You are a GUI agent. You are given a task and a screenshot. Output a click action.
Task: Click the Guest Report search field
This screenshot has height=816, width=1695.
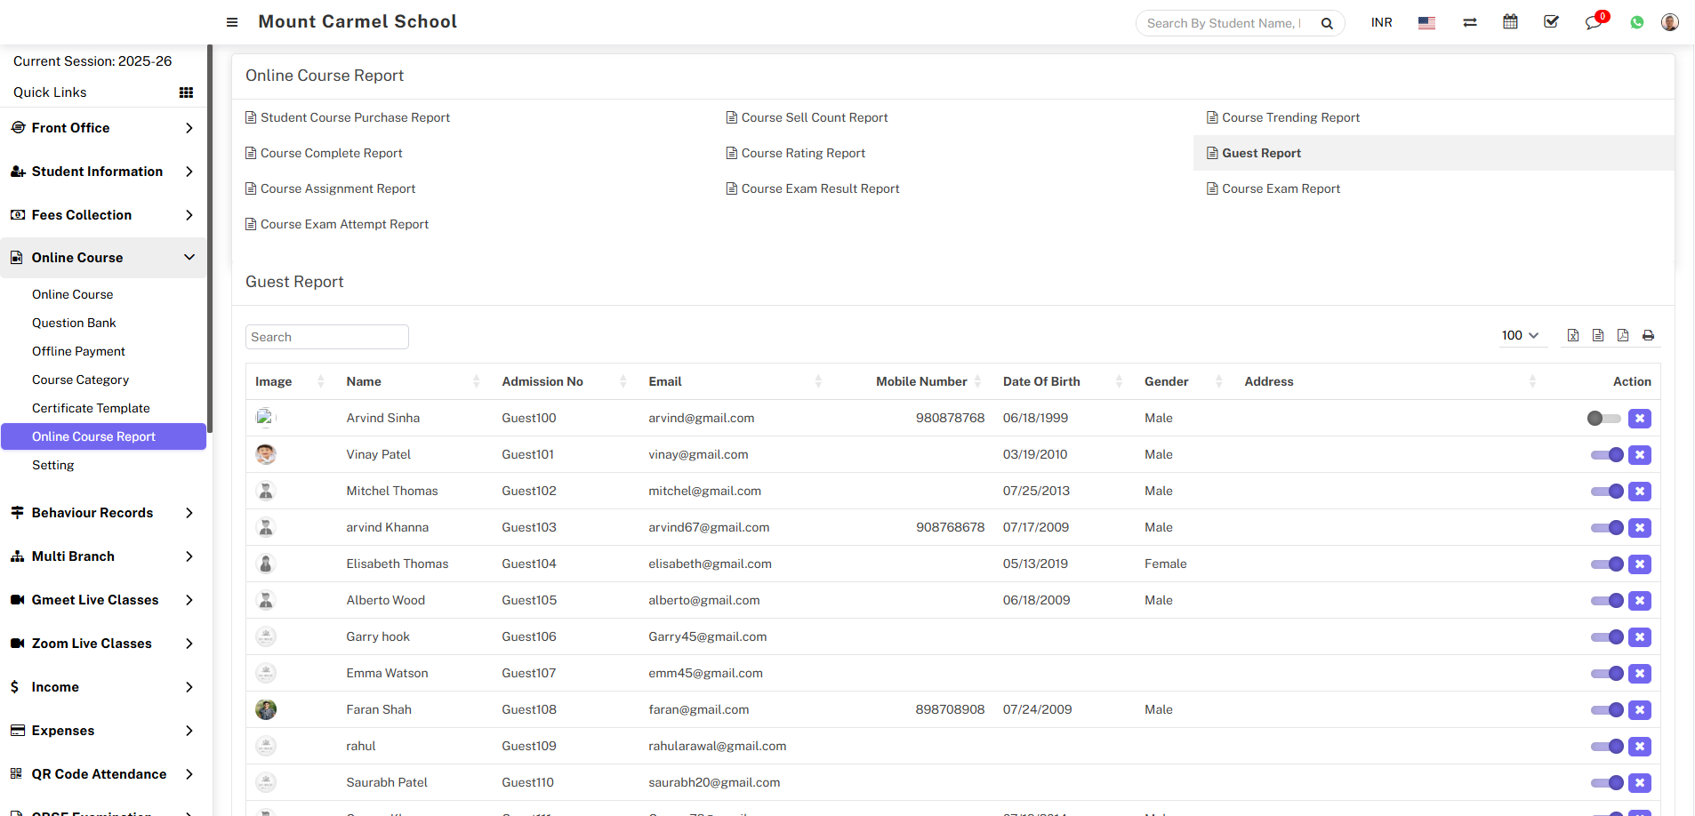click(x=326, y=337)
